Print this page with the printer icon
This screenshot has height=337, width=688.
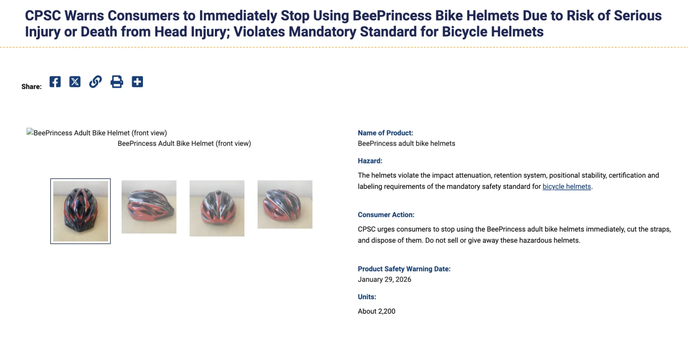tap(117, 82)
